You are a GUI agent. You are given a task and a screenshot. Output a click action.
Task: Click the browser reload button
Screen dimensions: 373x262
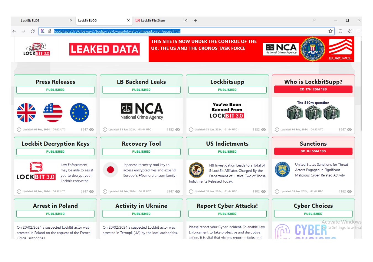33,31
